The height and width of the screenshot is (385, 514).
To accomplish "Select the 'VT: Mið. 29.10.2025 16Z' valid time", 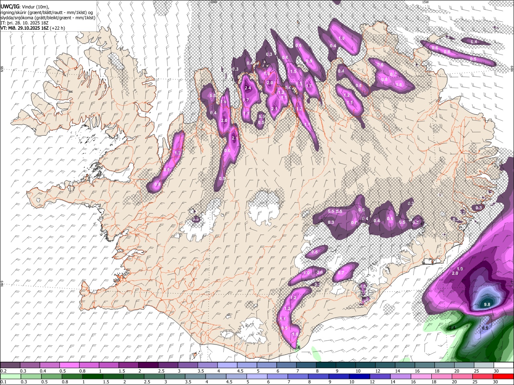I will pyautogui.click(x=25, y=28).
